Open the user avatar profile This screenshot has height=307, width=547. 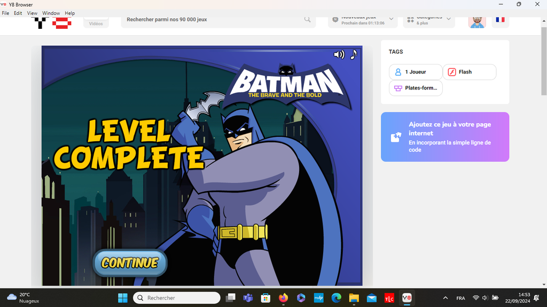pyautogui.click(x=477, y=21)
